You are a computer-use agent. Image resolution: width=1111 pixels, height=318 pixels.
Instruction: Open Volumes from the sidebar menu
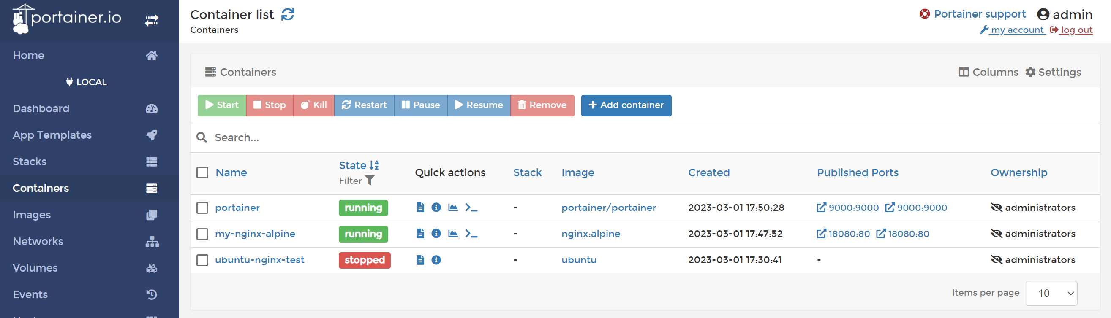(x=35, y=268)
